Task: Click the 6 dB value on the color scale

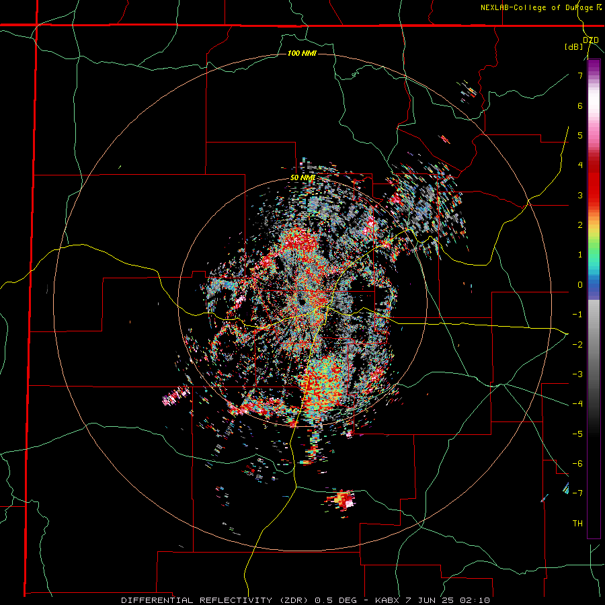Action: coord(580,106)
